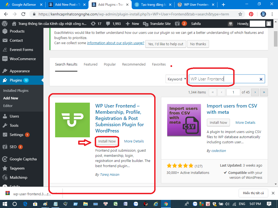
Task: Open the Installed Plugins submenu item
Action: (16, 90)
